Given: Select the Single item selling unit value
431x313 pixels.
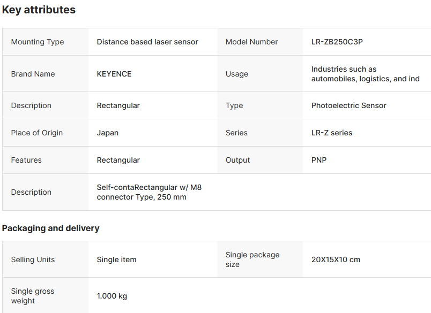Looking at the screenshot, I should pos(116,259).
